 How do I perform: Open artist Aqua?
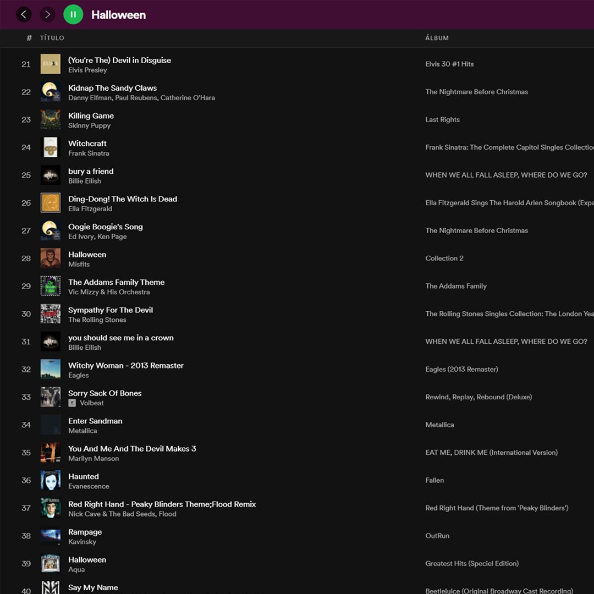[76, 569]
